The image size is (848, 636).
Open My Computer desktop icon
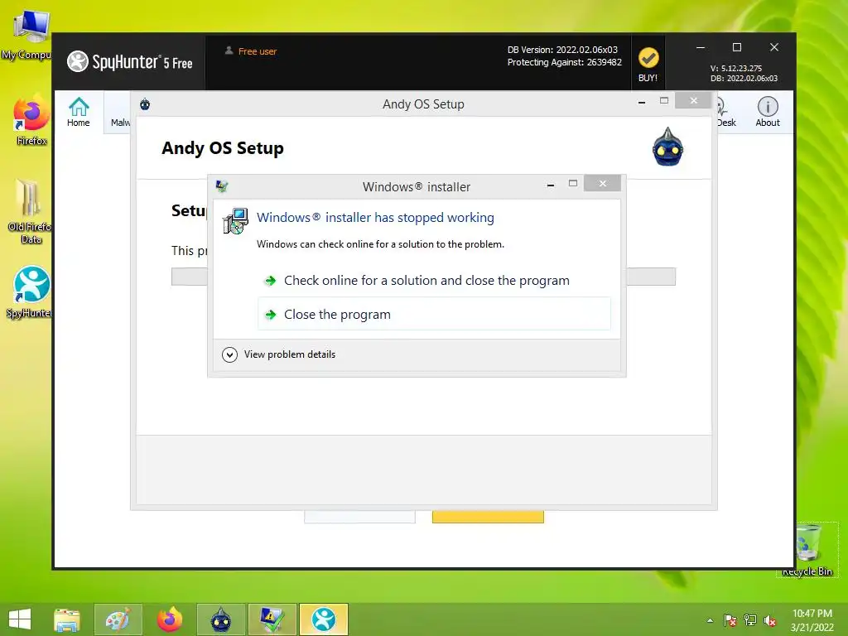(30, 35)
